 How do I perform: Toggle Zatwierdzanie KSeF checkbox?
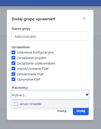coord(14,74)
